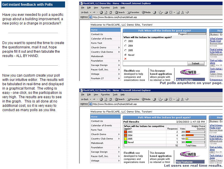
Task: Open Contact Us link in poll-voting browser
Action: [x=97, y=34]
